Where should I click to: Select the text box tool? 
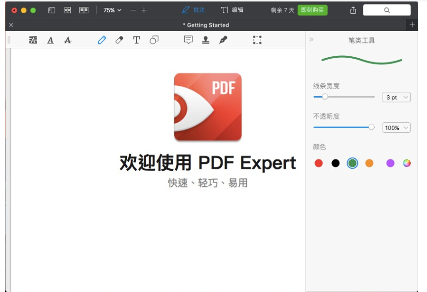[136, 40]
